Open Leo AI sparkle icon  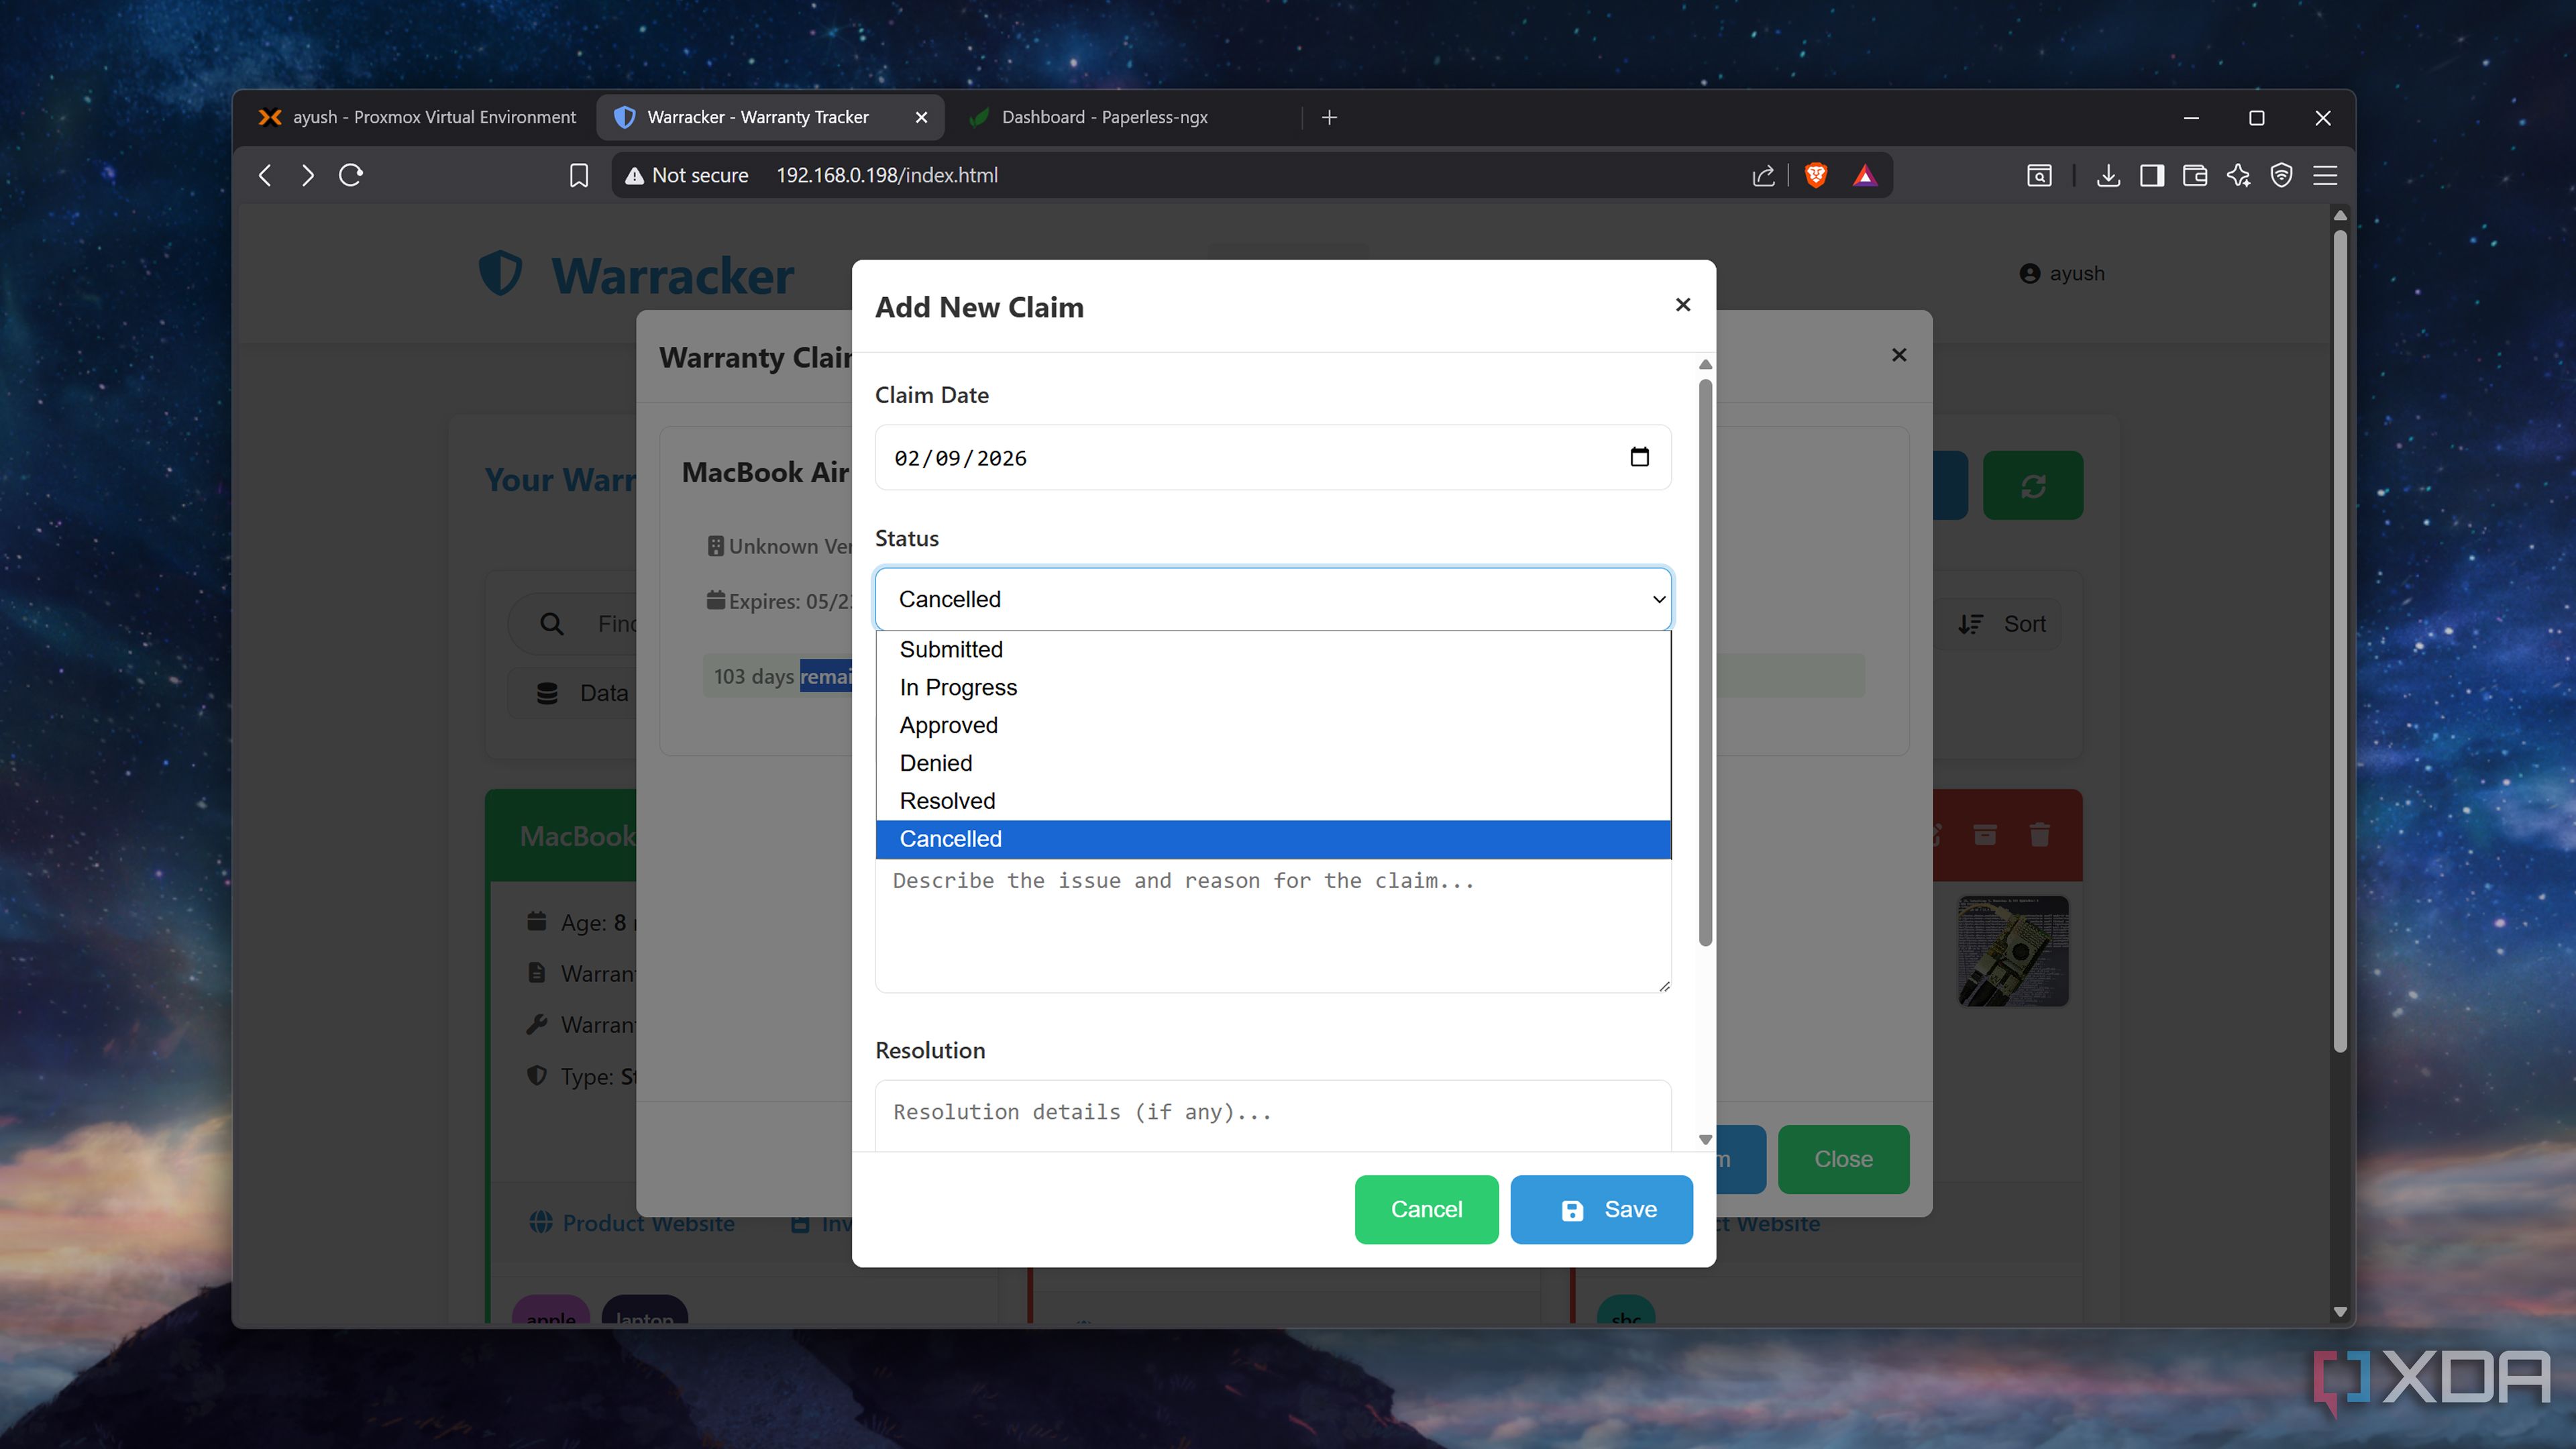tap(2238, 175)
